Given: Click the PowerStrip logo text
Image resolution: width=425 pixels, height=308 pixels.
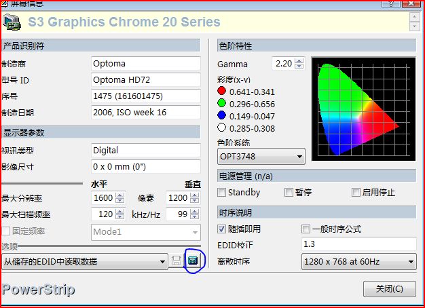Looking at the screenshot, I should tap(39, 290).
